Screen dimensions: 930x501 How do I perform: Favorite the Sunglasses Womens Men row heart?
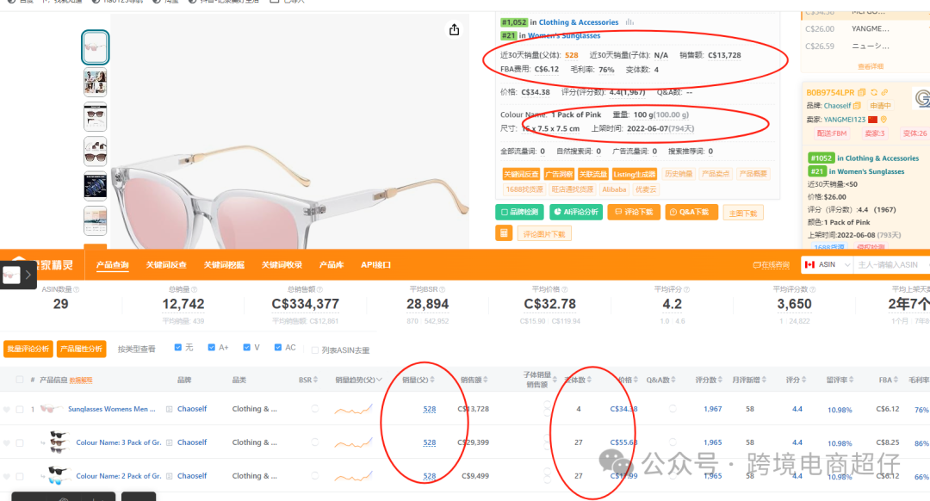(x=7, y=409)
